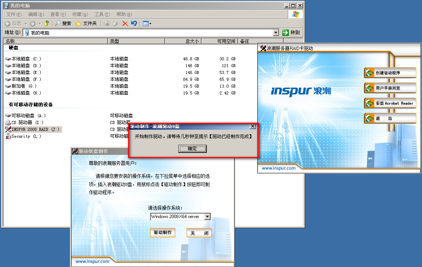422x267 pixels.
Task: Open the 收藏(A) menu
Action: pos(80,14)
